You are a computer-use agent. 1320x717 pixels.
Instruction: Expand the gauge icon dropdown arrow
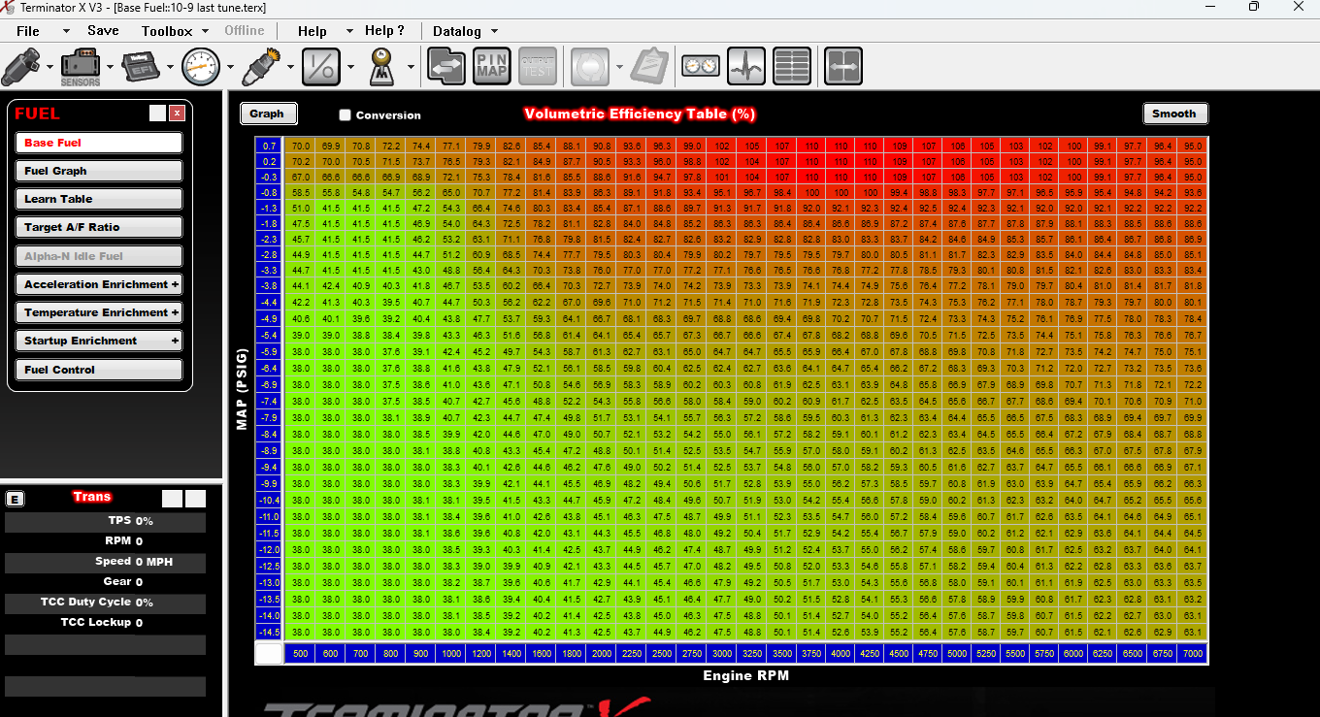230,67
